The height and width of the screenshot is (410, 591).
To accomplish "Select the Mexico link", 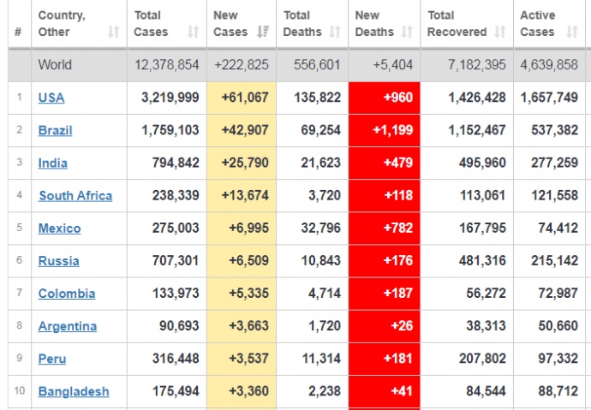I will (x=59, y=229).
